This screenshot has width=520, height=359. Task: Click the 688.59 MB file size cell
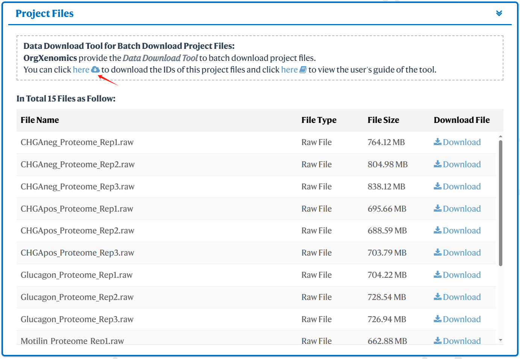[387, 230]
